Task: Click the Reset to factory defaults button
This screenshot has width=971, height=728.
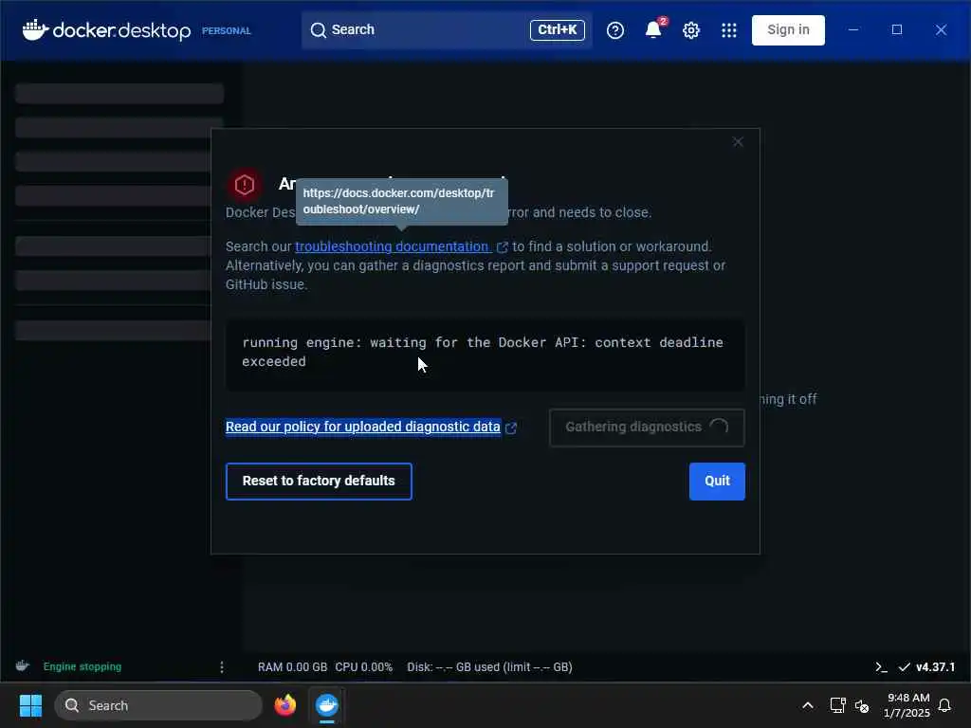Action: pos(319,481)
